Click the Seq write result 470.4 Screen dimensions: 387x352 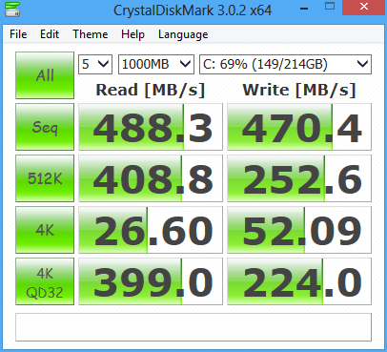tap(299, 127)
